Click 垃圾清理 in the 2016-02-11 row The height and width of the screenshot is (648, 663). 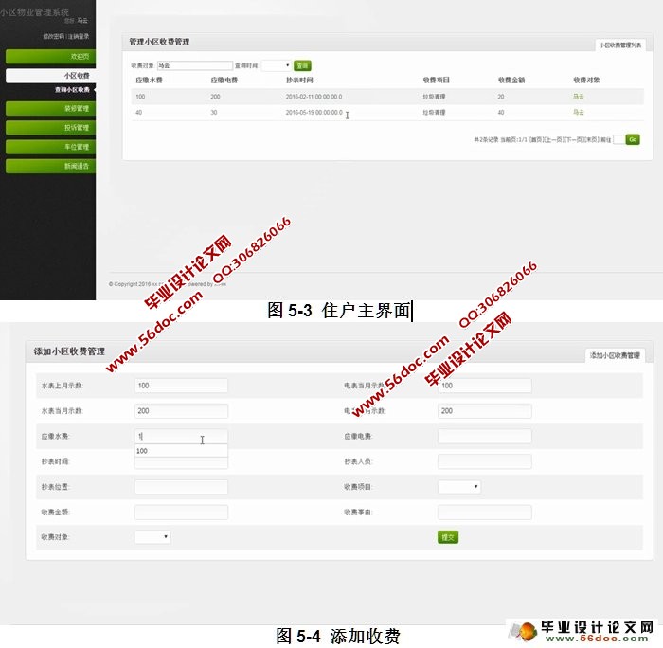click(434, 97)
